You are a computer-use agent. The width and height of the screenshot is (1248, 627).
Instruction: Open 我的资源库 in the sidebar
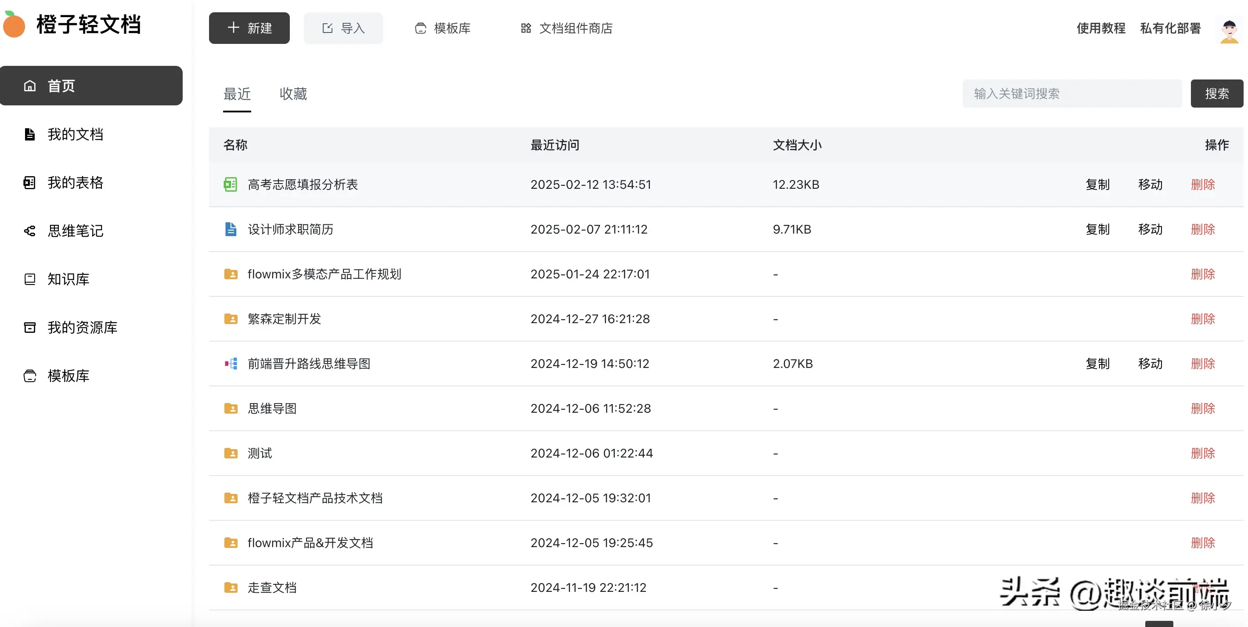pyautogui.click(x=83, y=328)
